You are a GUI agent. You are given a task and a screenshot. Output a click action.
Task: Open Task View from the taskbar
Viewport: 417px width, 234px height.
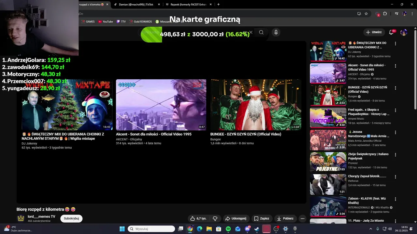180,229
